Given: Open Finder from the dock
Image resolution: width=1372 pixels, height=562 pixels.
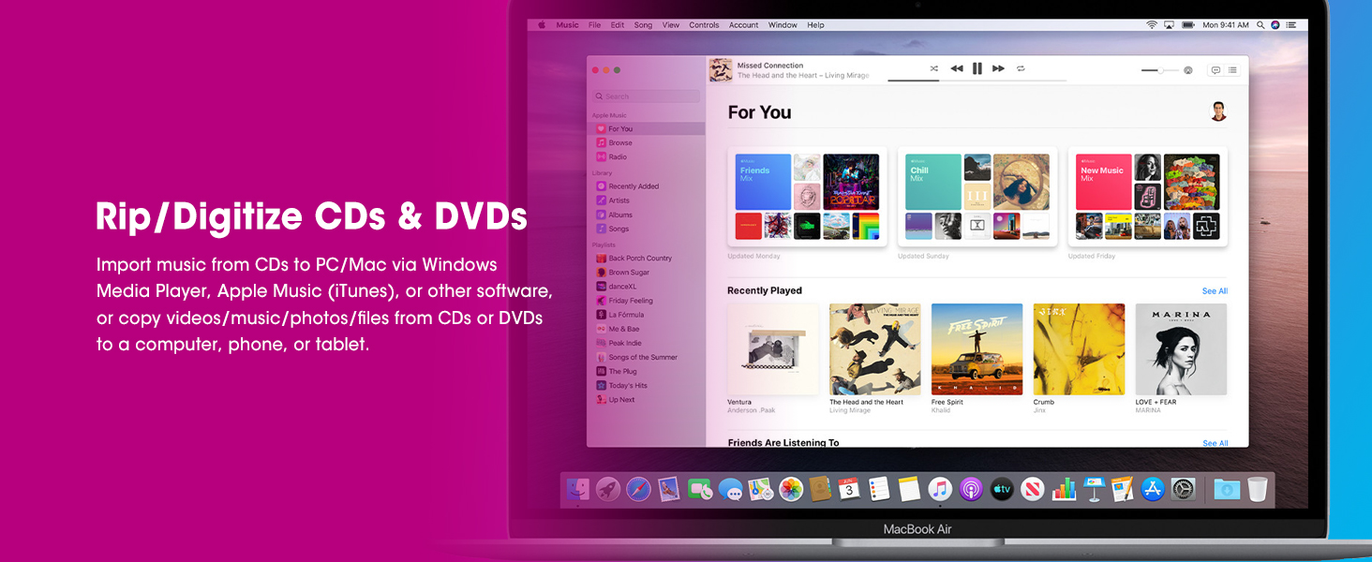Looking at the screenshot, I should [578, 489].
